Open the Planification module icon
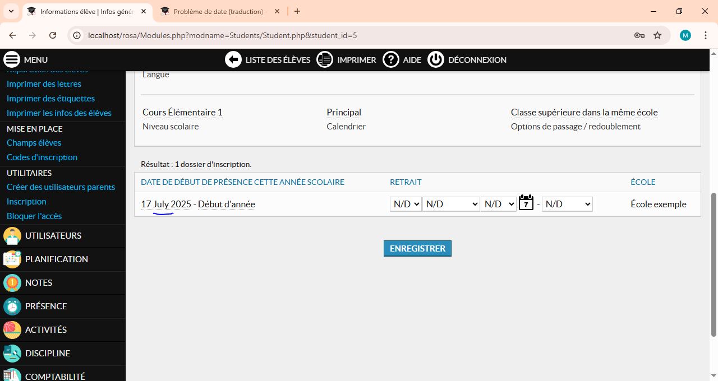Screen dimensions: 718x381 pos(12,259)
